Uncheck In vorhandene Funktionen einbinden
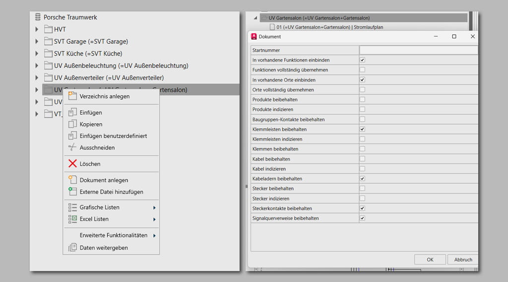The height and width of the screenshot is (282, 508). (362, 60)
